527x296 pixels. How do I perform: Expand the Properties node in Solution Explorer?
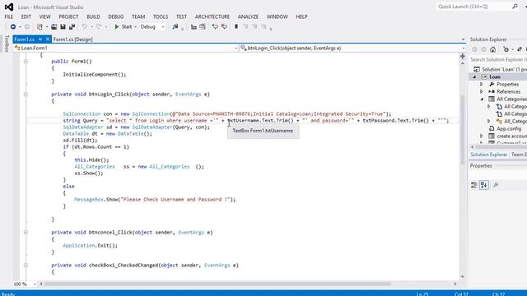pyautogui.click(x=481, y=84)
